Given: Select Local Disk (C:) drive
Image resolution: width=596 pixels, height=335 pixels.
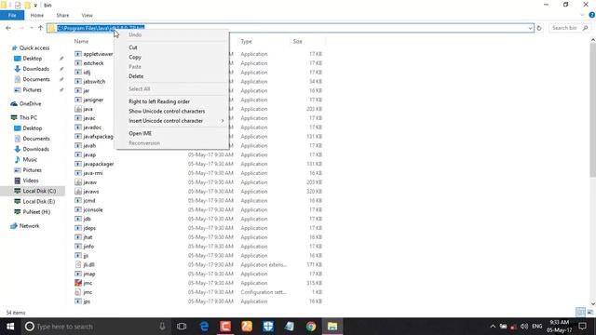Looking at the screenshot, I should point(39,191).
